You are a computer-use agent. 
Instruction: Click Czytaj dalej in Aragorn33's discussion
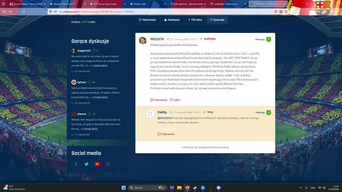pos(99,66)
